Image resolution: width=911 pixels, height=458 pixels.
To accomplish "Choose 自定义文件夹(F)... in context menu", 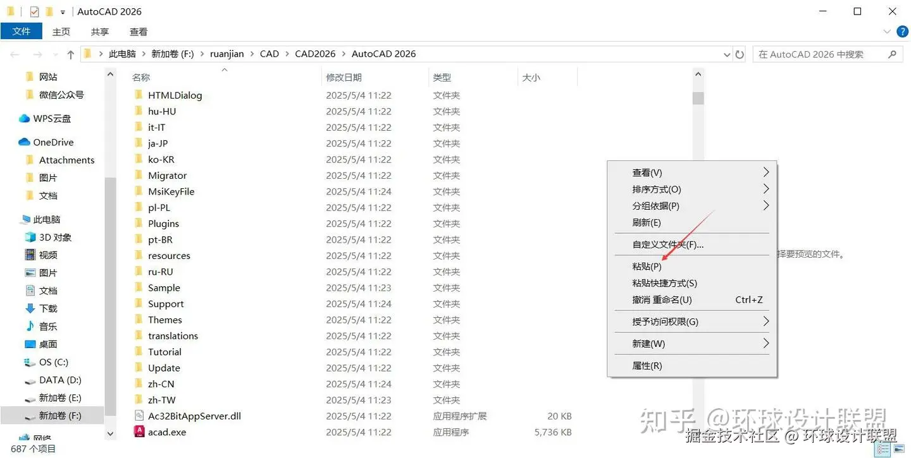I will point(692,244).
